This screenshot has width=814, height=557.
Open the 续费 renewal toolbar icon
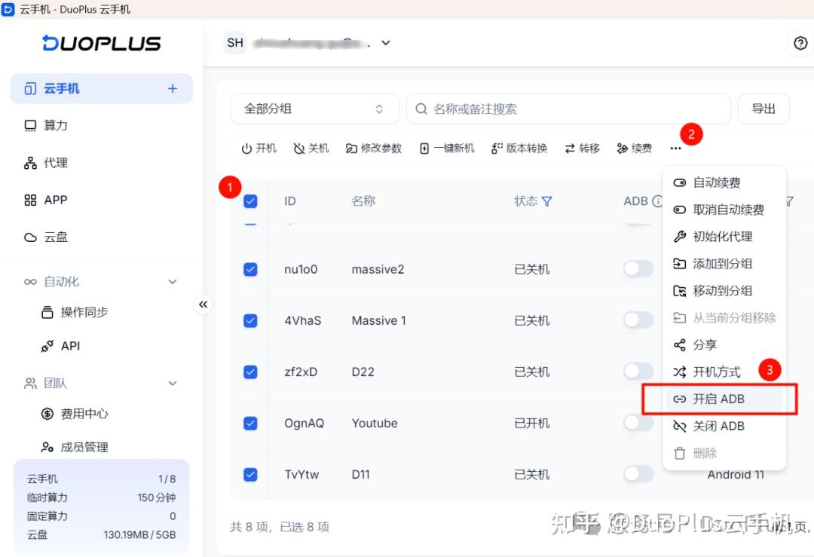point(634,148)
